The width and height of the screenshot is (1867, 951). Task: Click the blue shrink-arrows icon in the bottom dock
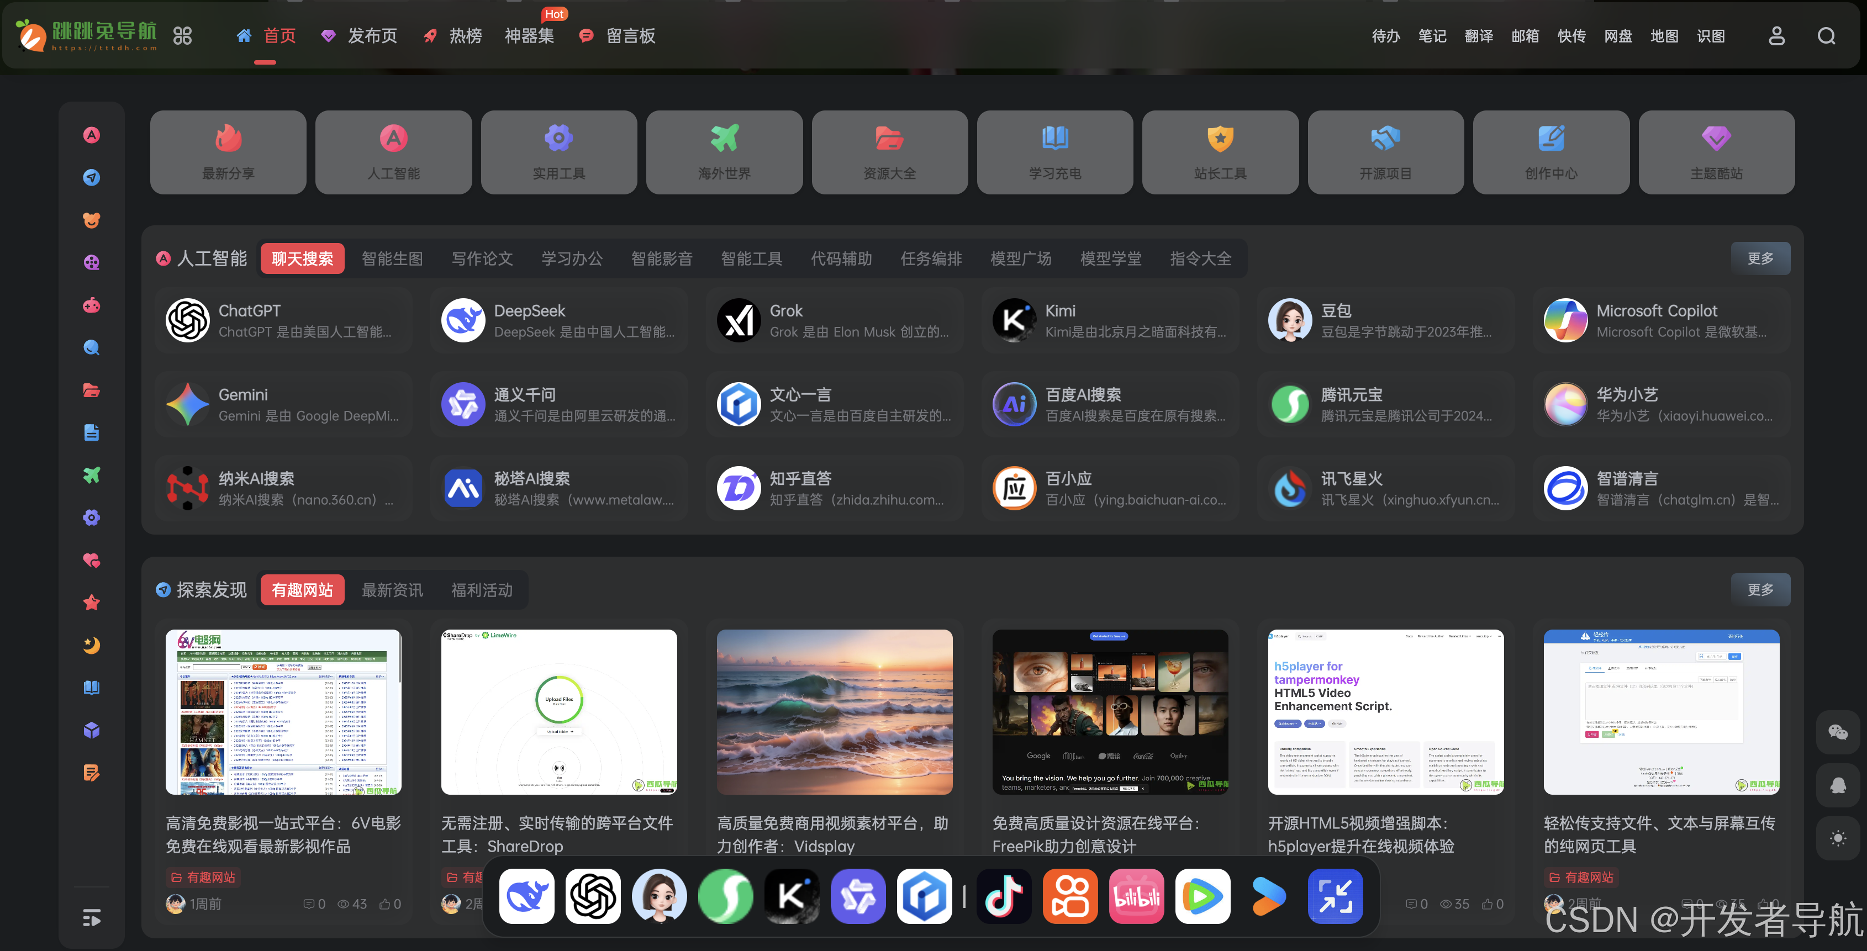[1335, 897]
